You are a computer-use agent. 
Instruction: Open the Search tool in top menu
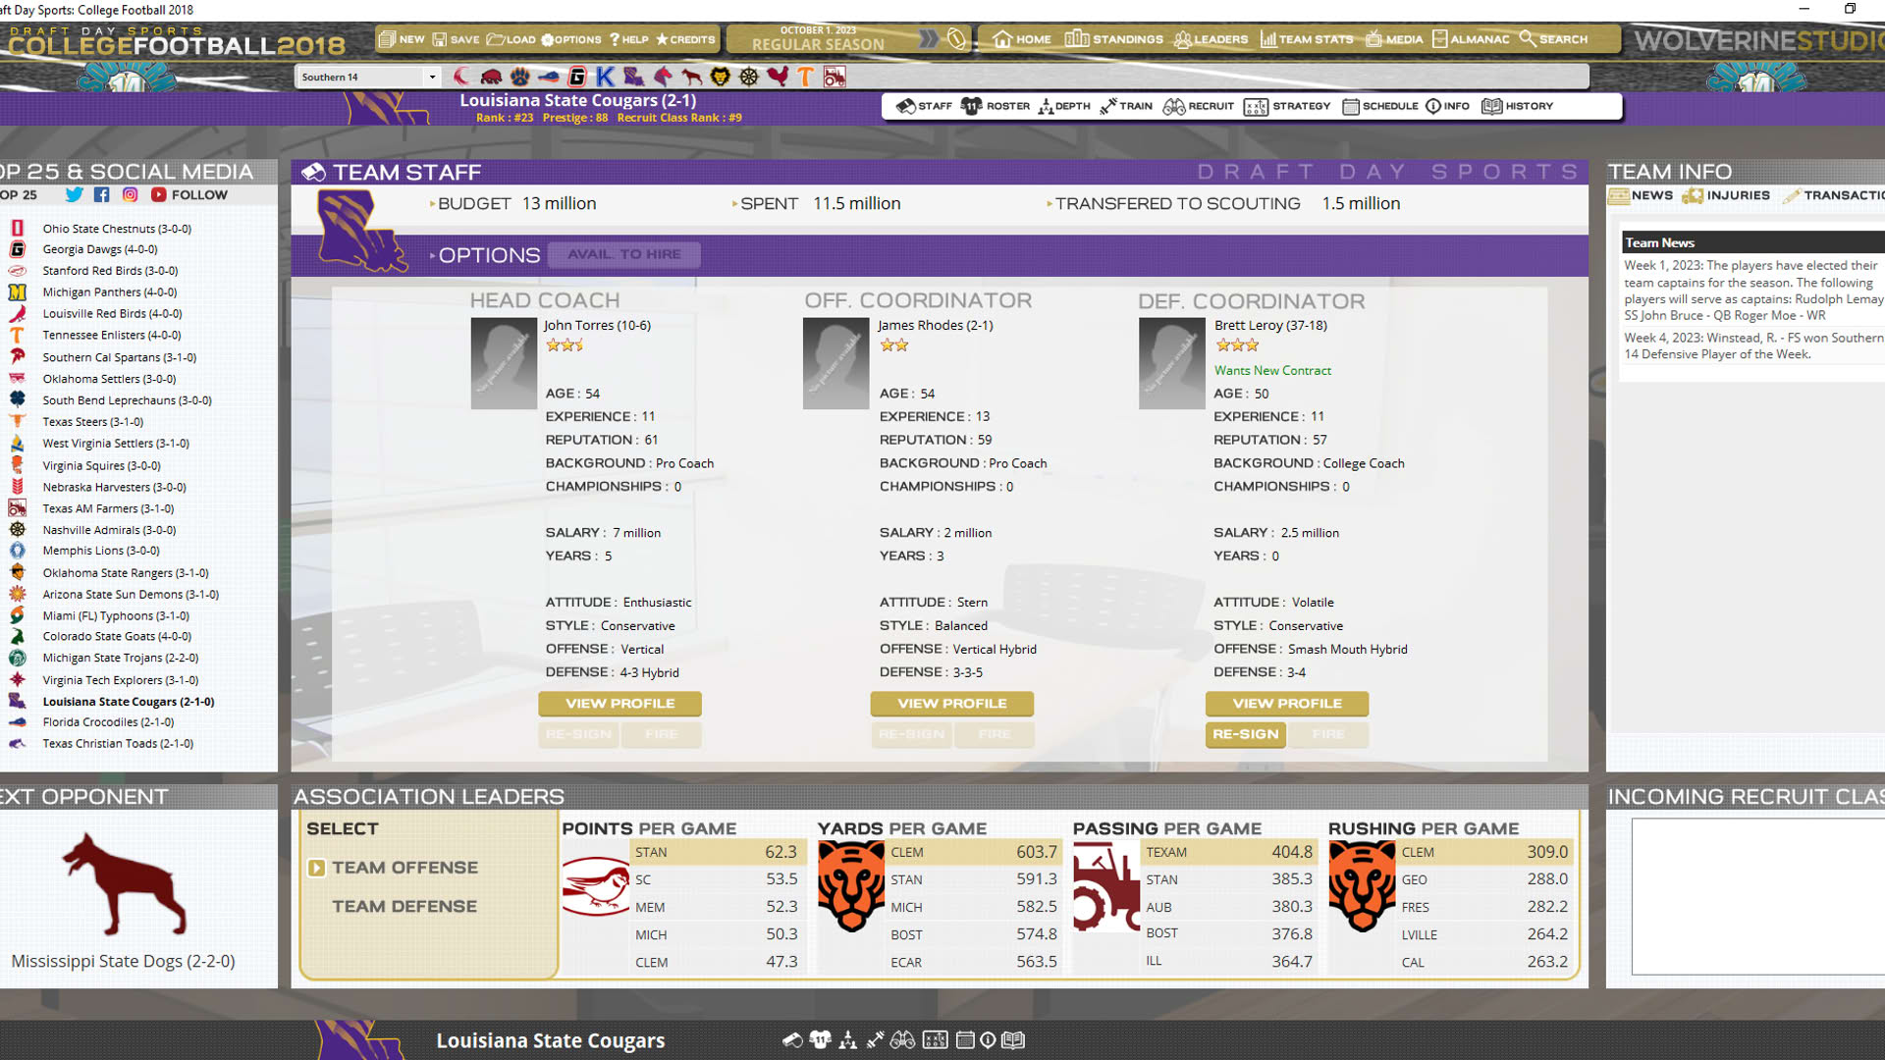1554,39
